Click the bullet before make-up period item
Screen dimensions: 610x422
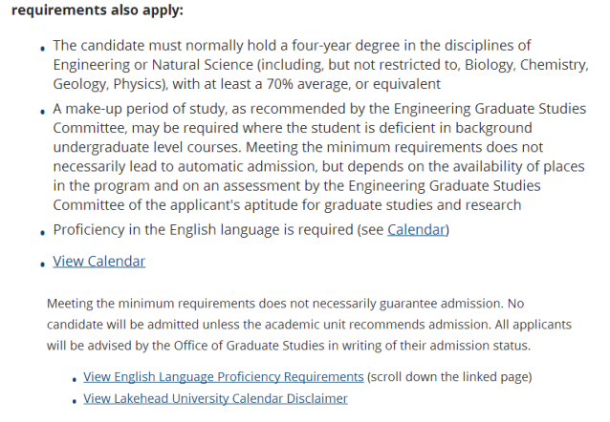[42, 113]
